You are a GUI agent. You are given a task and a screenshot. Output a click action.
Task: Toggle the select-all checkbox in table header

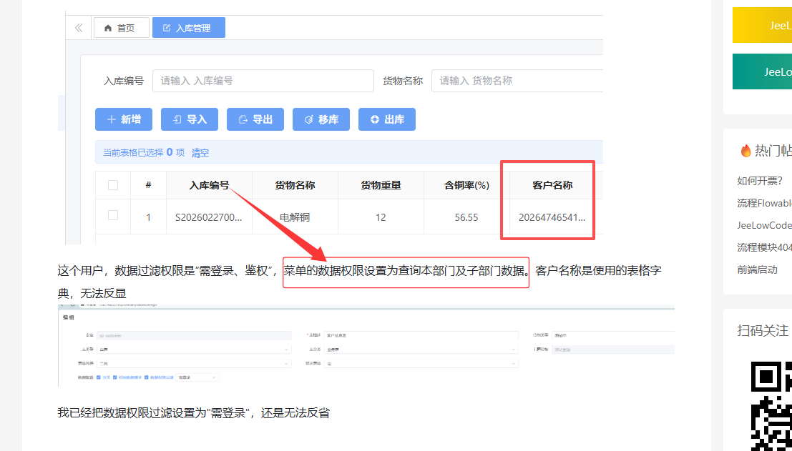(x=113, y=185)
